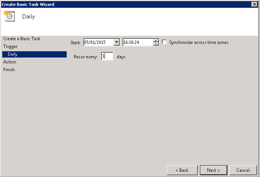Cancel the wizard
260x177 pixels.
243,170
